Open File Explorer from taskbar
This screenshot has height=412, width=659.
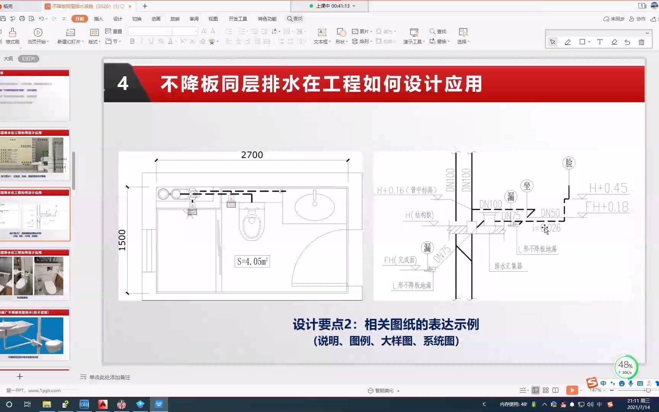coord(47,404)
